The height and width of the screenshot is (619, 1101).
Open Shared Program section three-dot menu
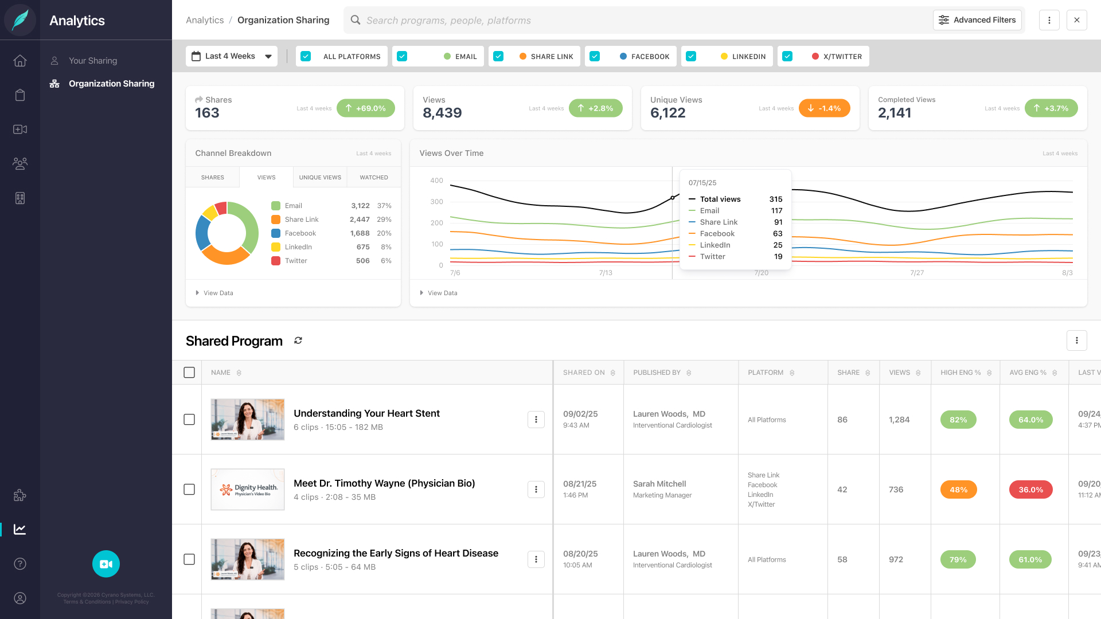[1077, 340]
